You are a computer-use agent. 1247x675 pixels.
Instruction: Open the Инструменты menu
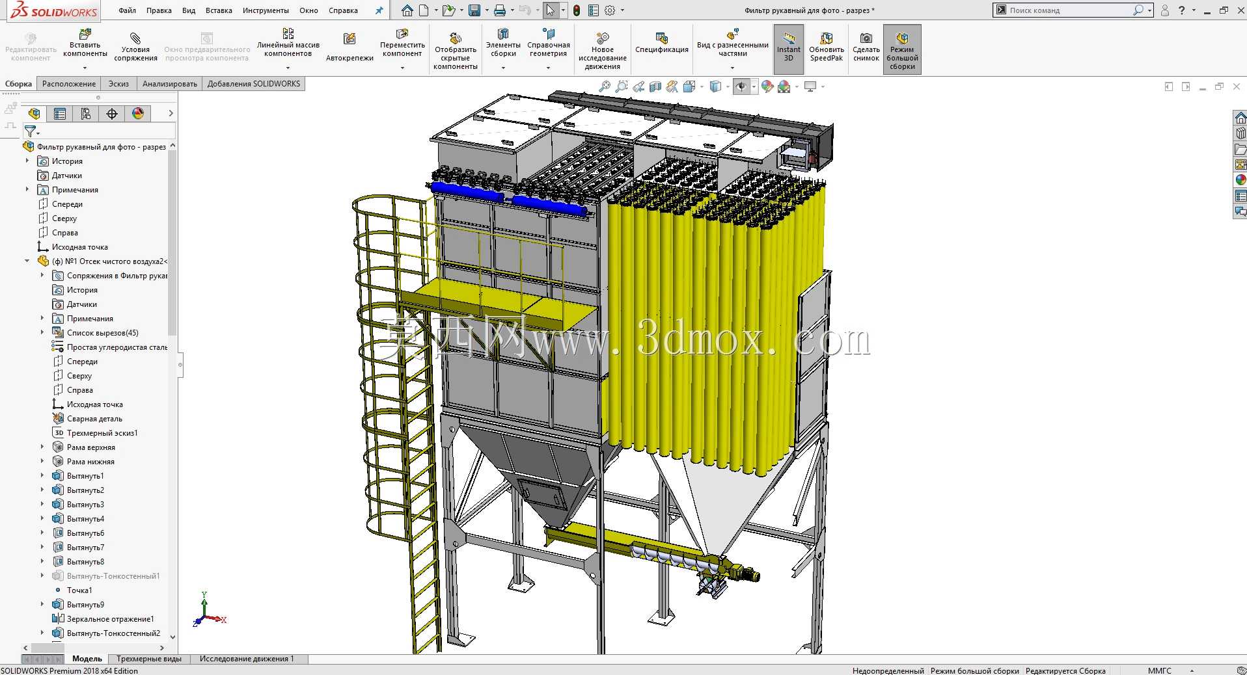[266, 10]
